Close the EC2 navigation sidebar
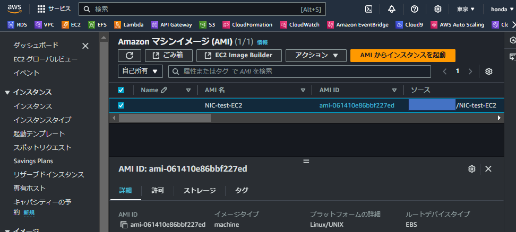 pyautogui.click(x=85, y=46)
